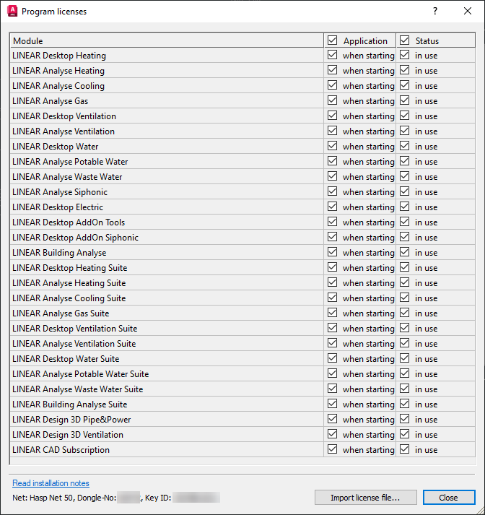The image size is (485, 515).
Task: Uncheck Status checkbox for LINEAR Desktop Heating
Action: pyautogui.click(x=404, y=54)
